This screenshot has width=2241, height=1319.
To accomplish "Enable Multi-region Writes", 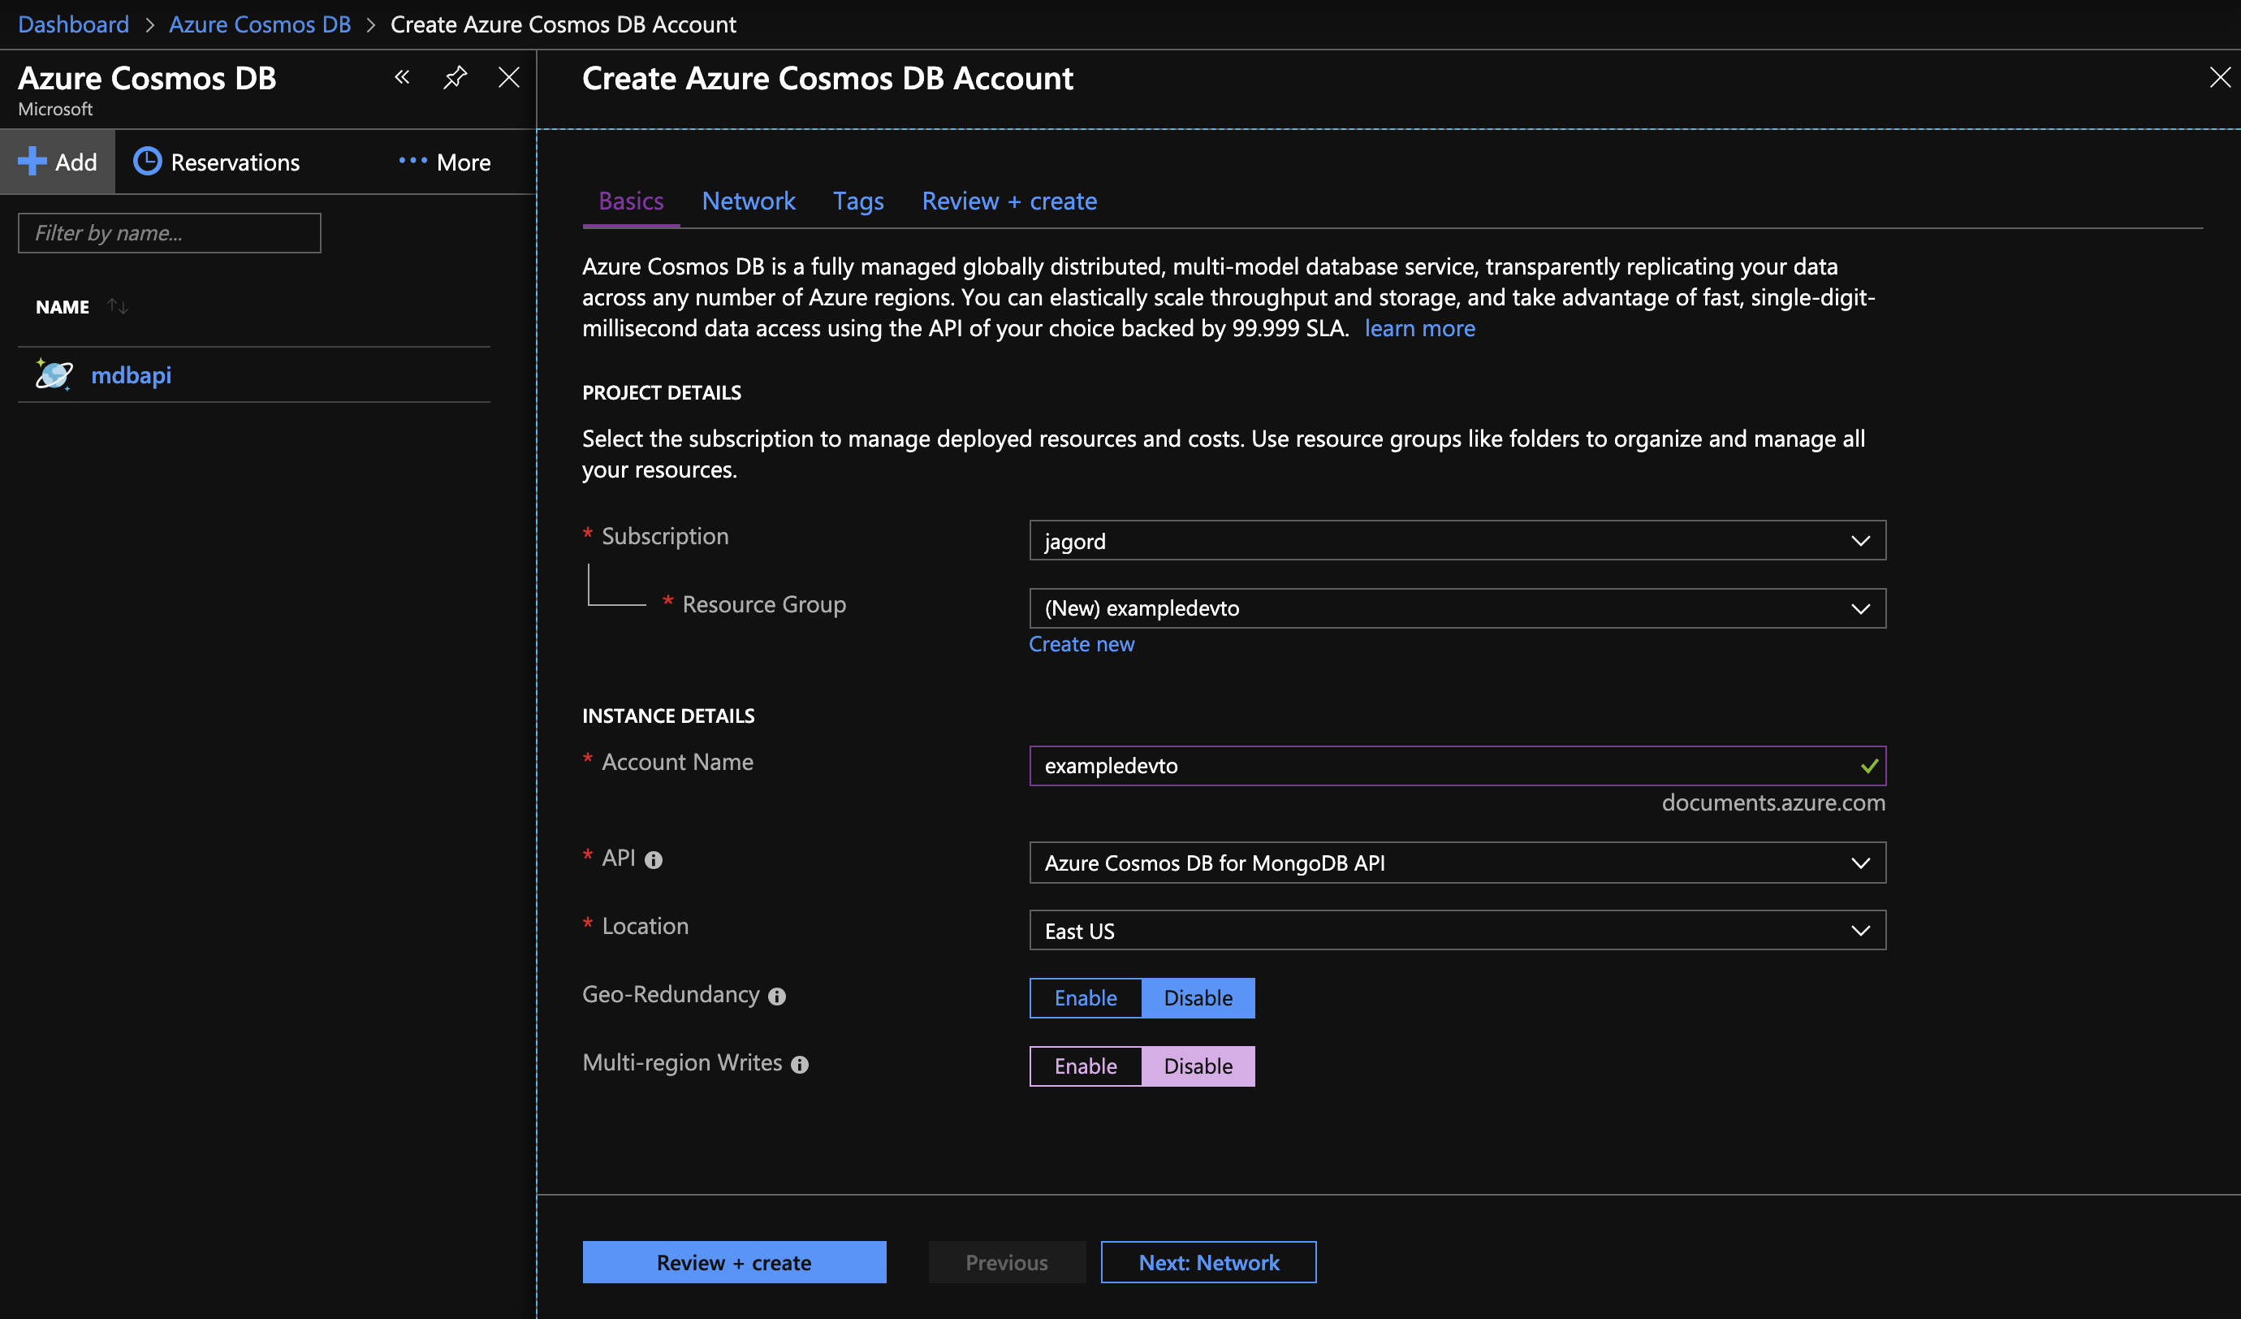I will (1085, 1066).
